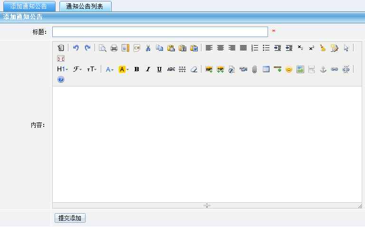Click the blue help question mark icon
This screenshot has width=365, height=227.
61,79
